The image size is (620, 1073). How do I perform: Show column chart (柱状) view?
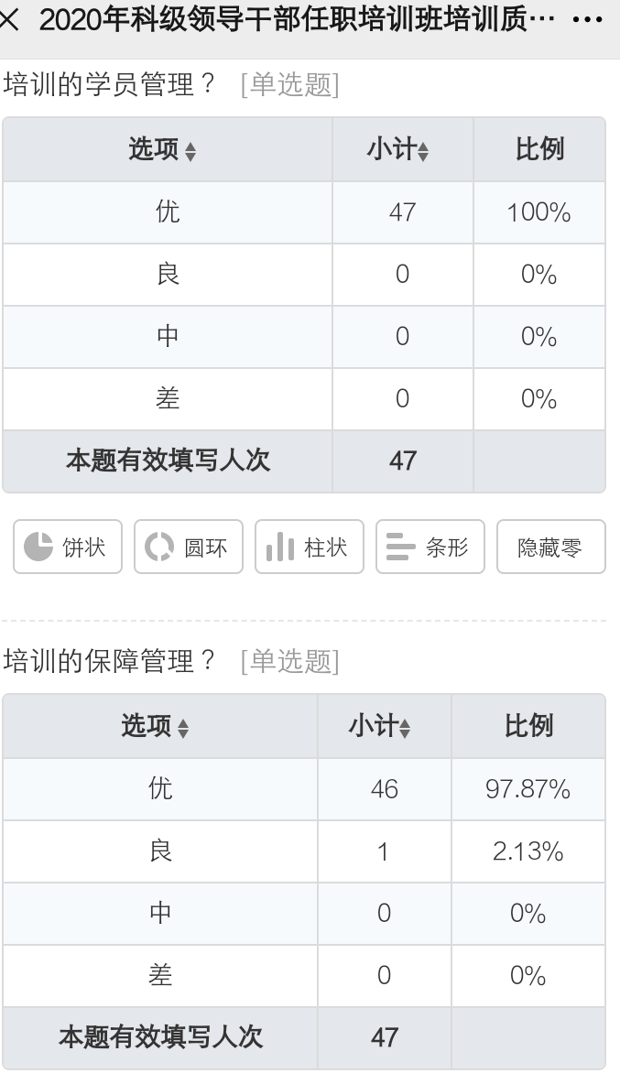coord(310,547)
